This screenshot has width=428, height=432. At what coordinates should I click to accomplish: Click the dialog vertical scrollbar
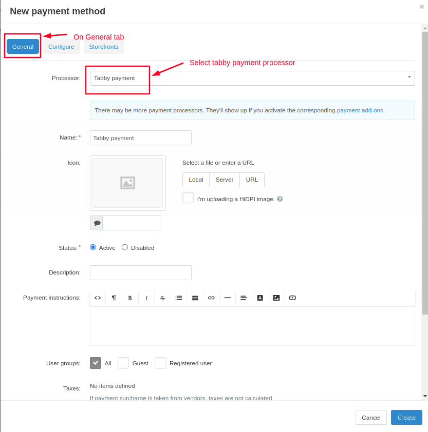point(425,173)
